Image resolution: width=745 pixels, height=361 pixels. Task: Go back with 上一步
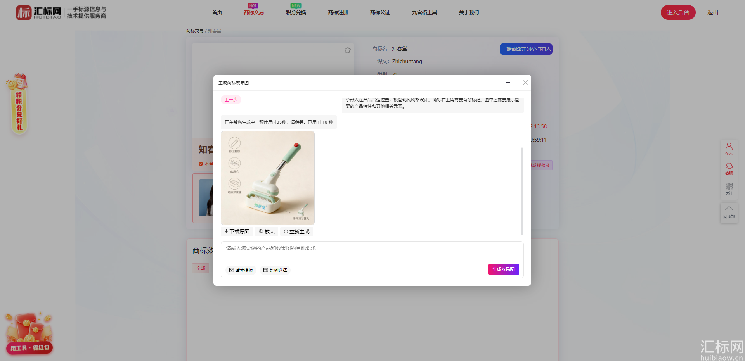click(231, 100)
